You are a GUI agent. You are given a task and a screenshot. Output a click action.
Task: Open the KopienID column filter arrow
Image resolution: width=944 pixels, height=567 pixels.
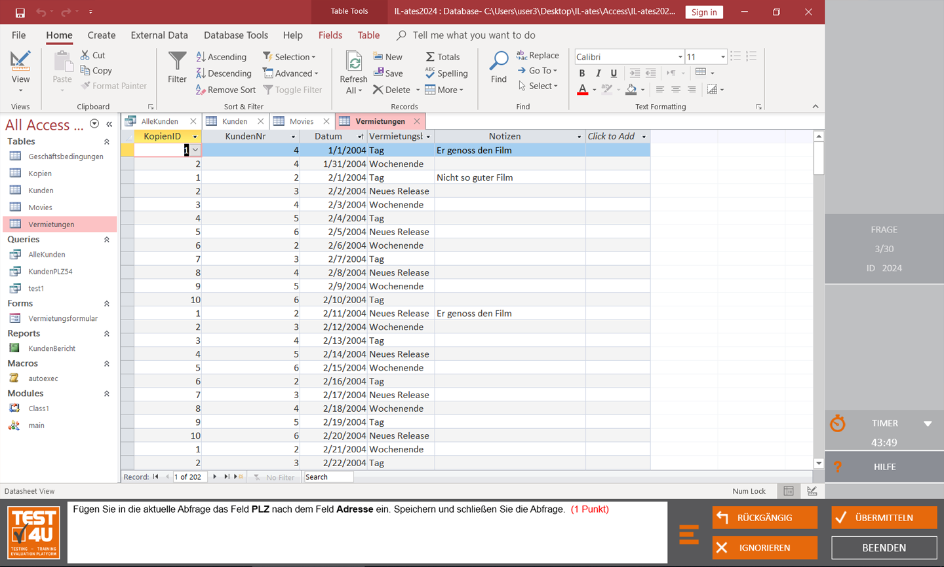tap(195, 137)
